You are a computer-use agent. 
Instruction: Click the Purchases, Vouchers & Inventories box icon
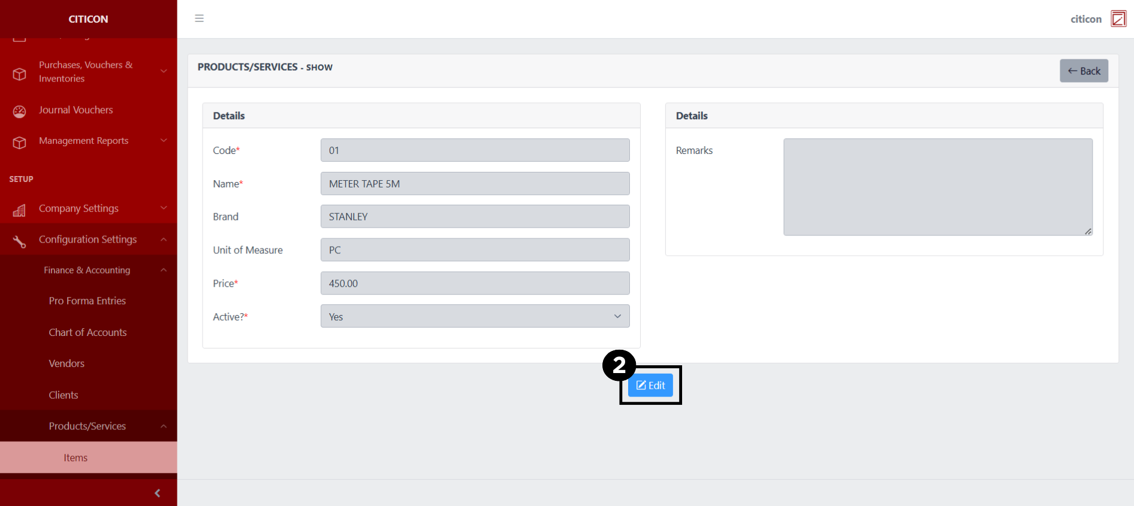[20, 74]
